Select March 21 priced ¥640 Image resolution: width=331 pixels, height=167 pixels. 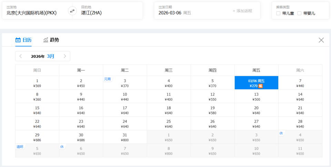[300, 110]
